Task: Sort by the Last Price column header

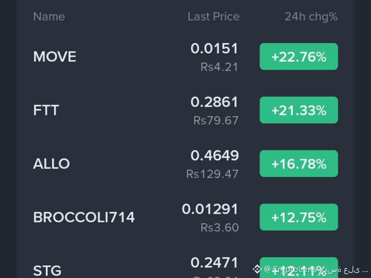Action: click(x=213, y=16)
